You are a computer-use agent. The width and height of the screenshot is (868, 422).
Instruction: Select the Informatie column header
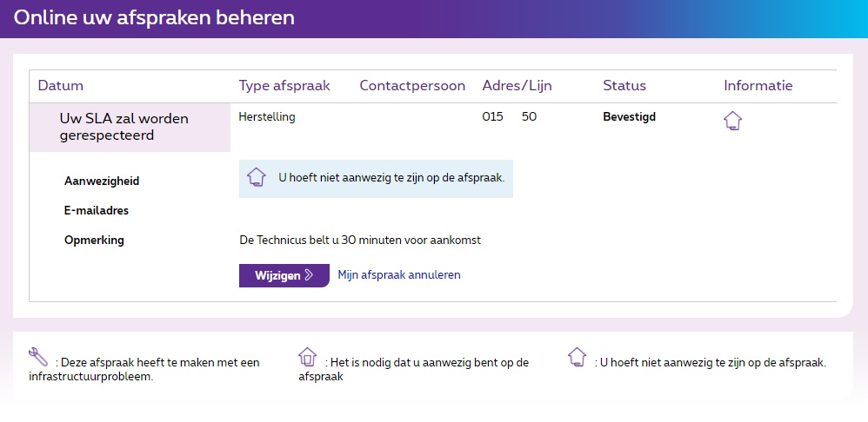758,86
